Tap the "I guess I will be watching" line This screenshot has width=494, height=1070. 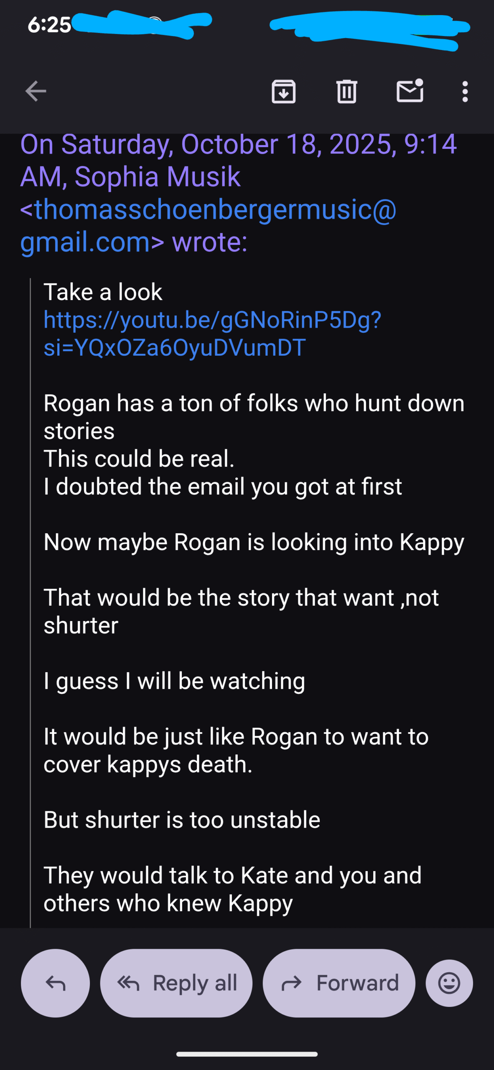[x=174, y=681]
